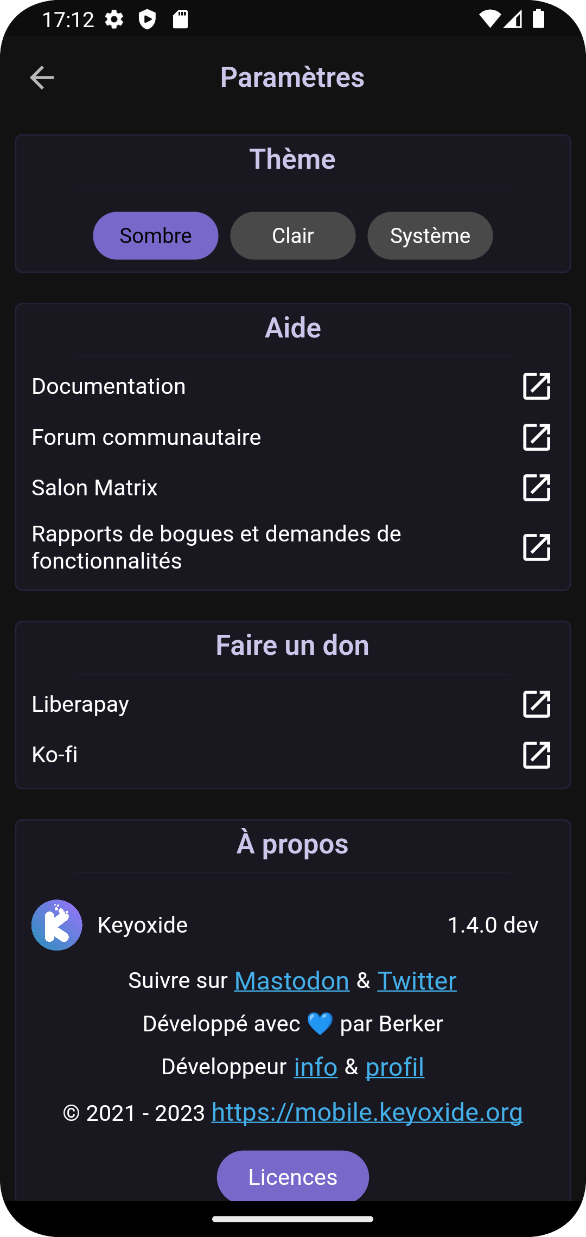Select the Liberapay donation entry

pos(80,704)
